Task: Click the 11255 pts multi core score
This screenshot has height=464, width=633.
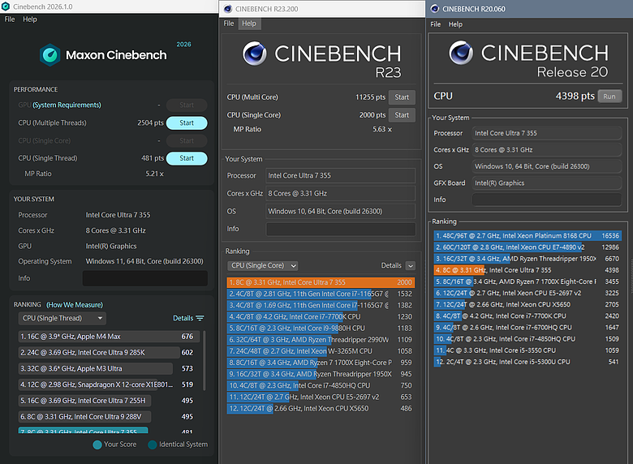Action: coord(370,97)
